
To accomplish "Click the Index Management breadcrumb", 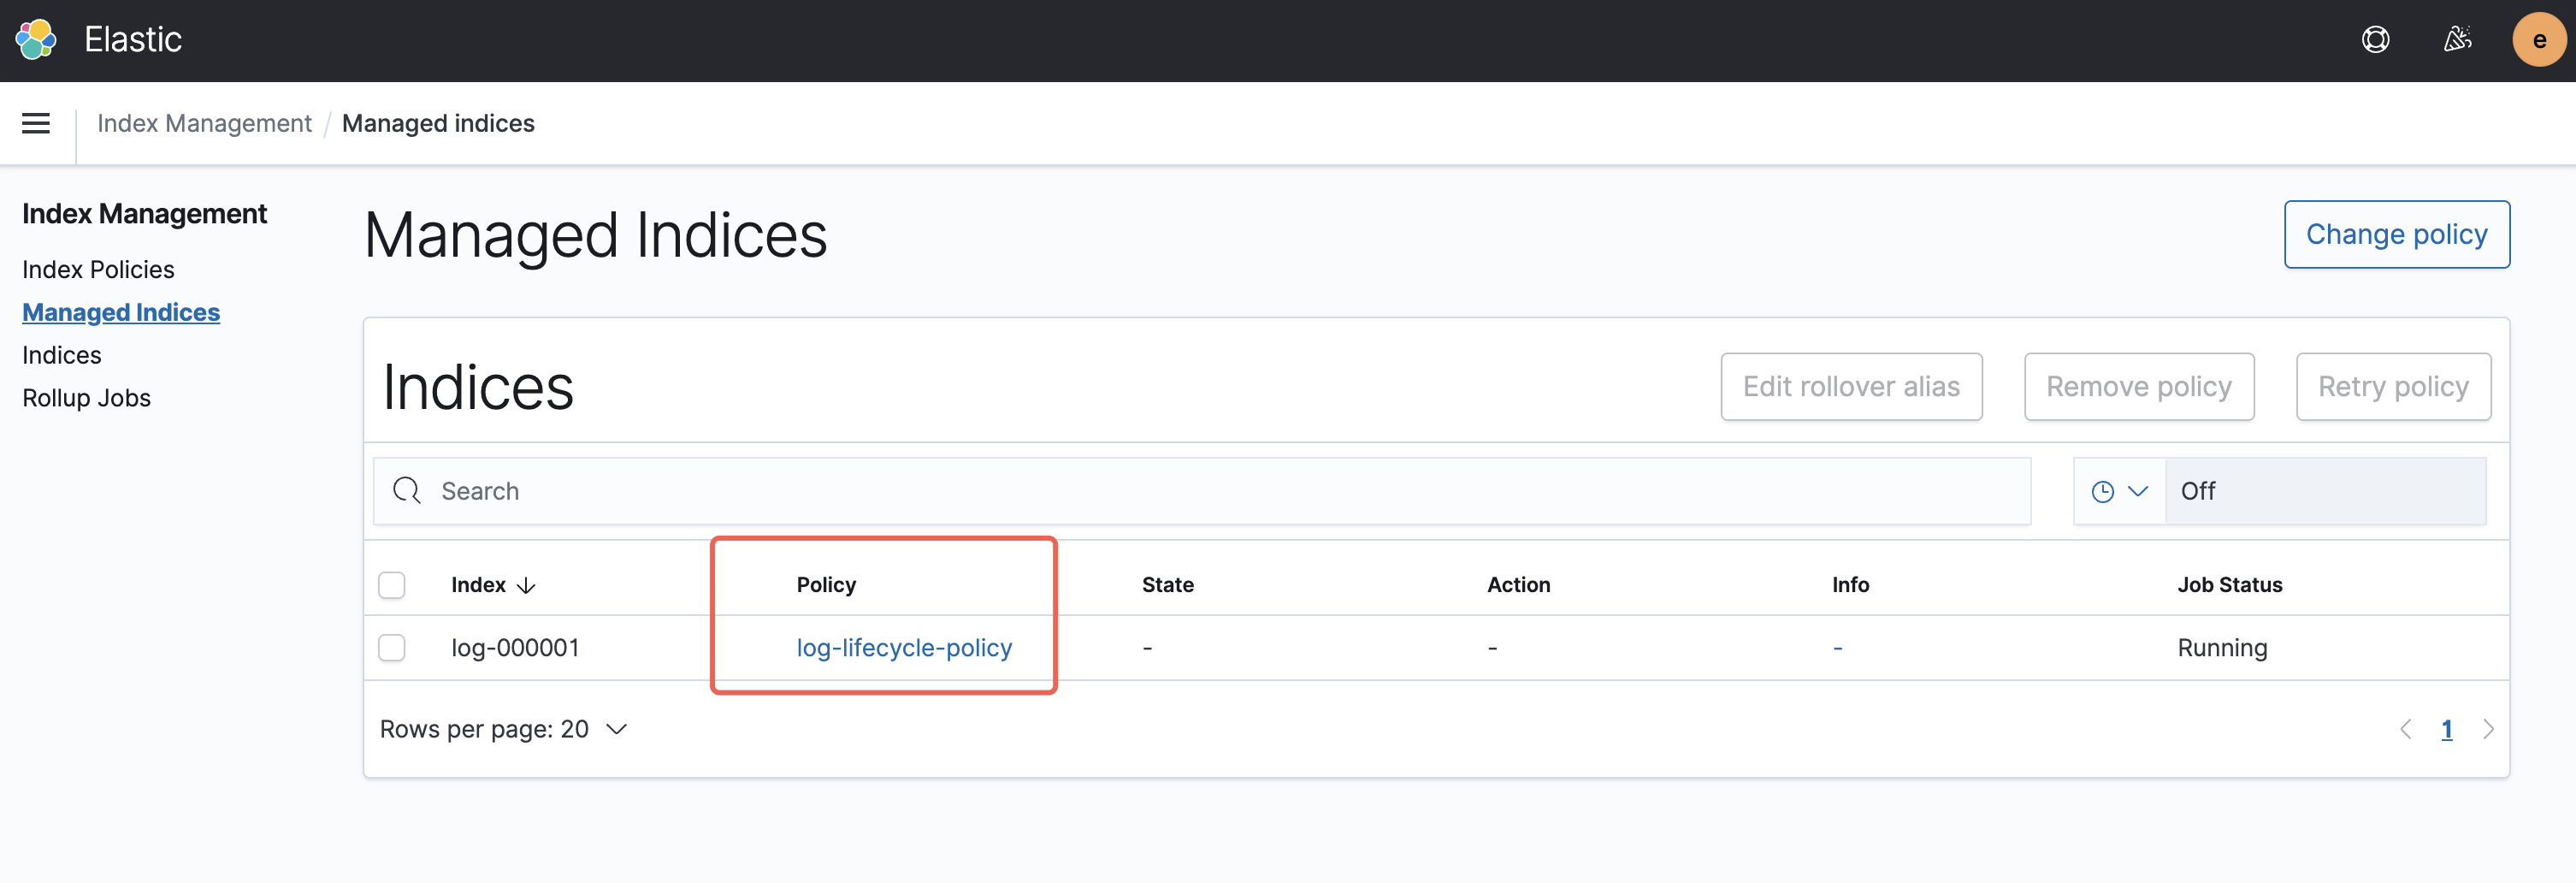I will coord(204,123).
